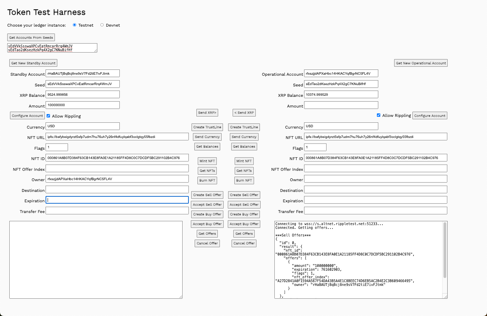
Task: Click Get Accounts From Seeds button
Action: click(x=31, y=37)
